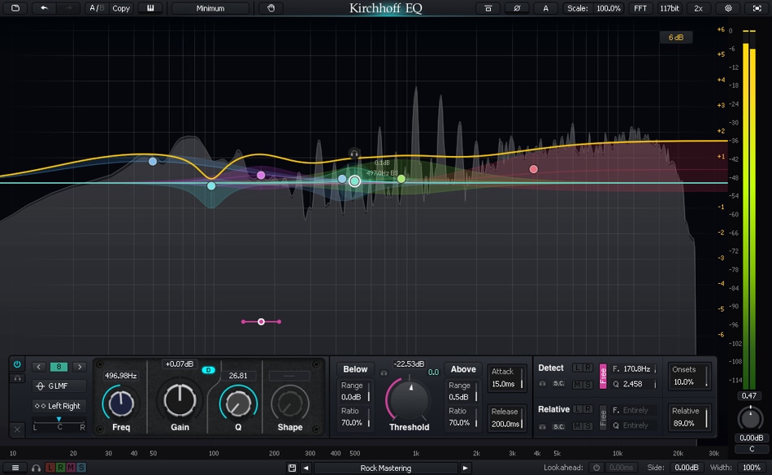Click the fullscreen toggle icon

tap(757, 8)
